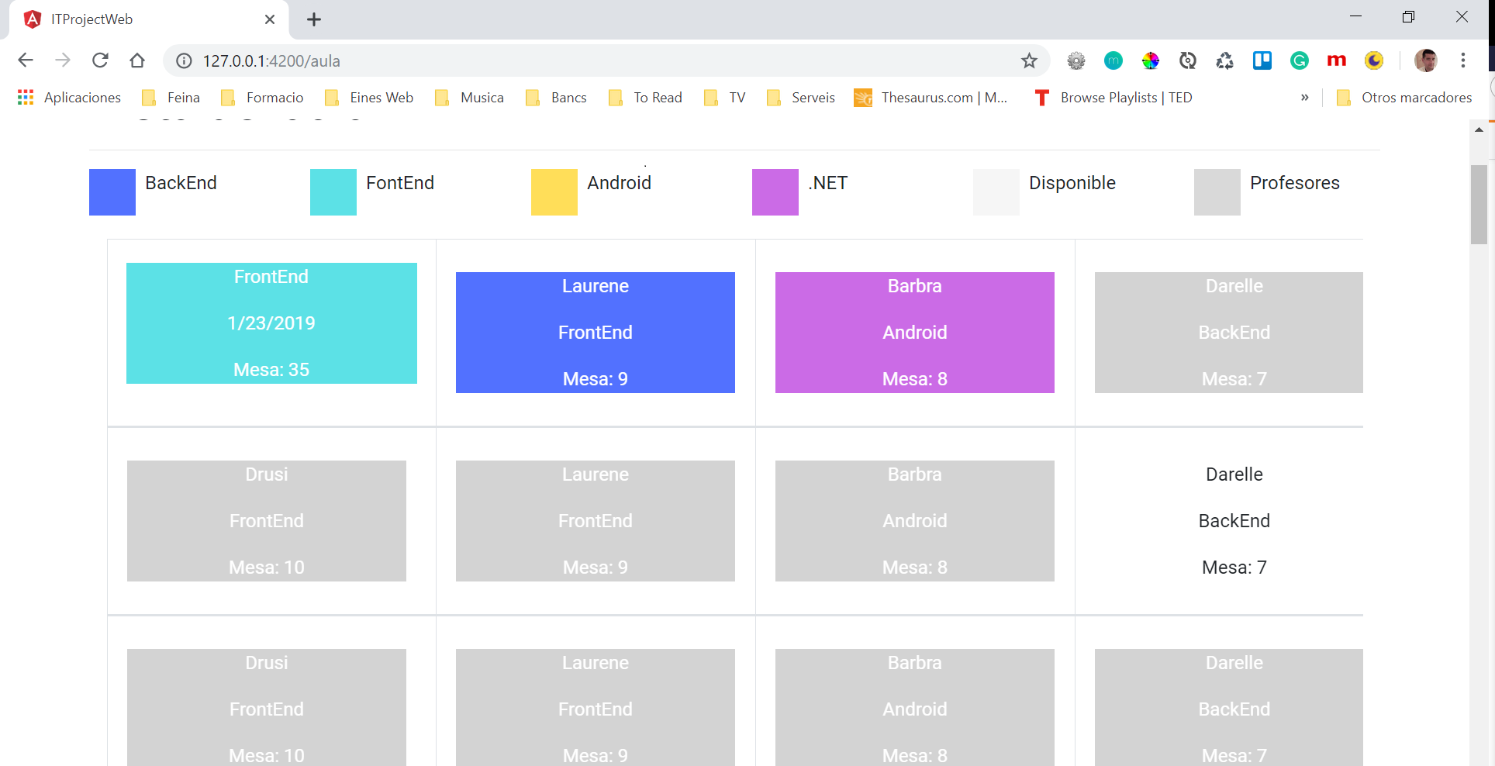Image resolution: width=1495 pixels, height=766 pixels.
Task: Open the yellow moon extension icon
Action: [1374, 60]
